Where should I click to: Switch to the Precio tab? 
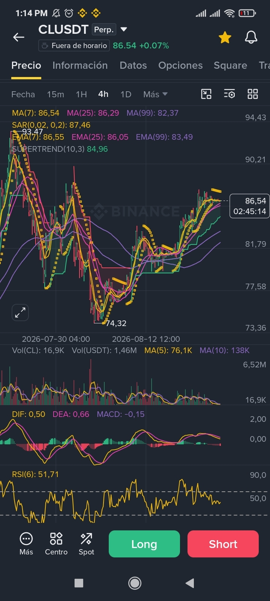click(26, 65)
